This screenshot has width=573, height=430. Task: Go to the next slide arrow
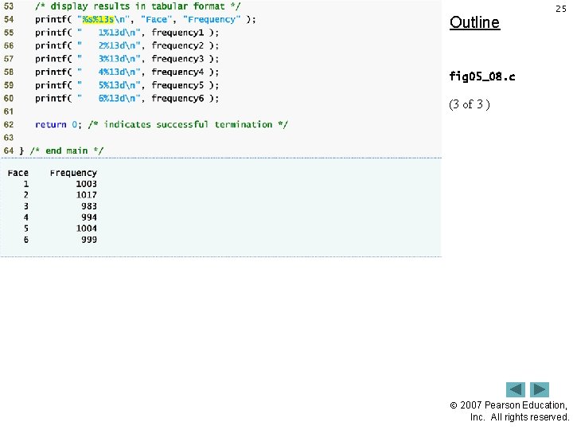pyautogui.click(x=540, y=389)
